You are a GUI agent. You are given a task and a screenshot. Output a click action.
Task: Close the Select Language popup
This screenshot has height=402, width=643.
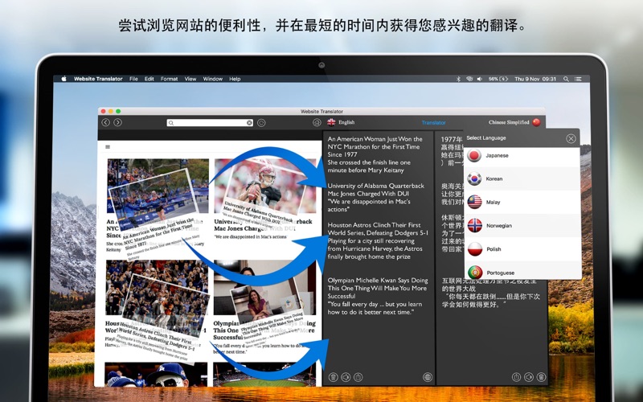(571, 138)
